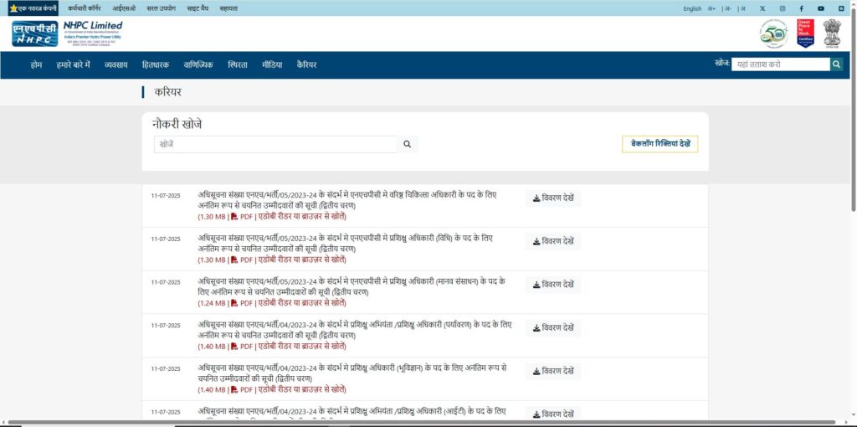Click the magnifier icon in job search box
The width and height of the screenshot is (857, 427).
408,144
